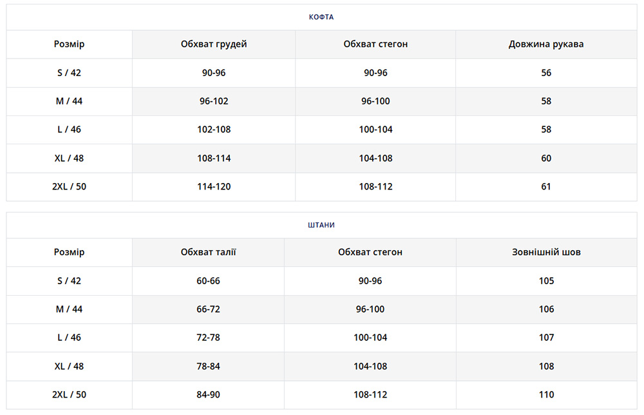
Task: Select Обхват стегон header in ШТАНИ table
Action: click(x=370, y=253)
